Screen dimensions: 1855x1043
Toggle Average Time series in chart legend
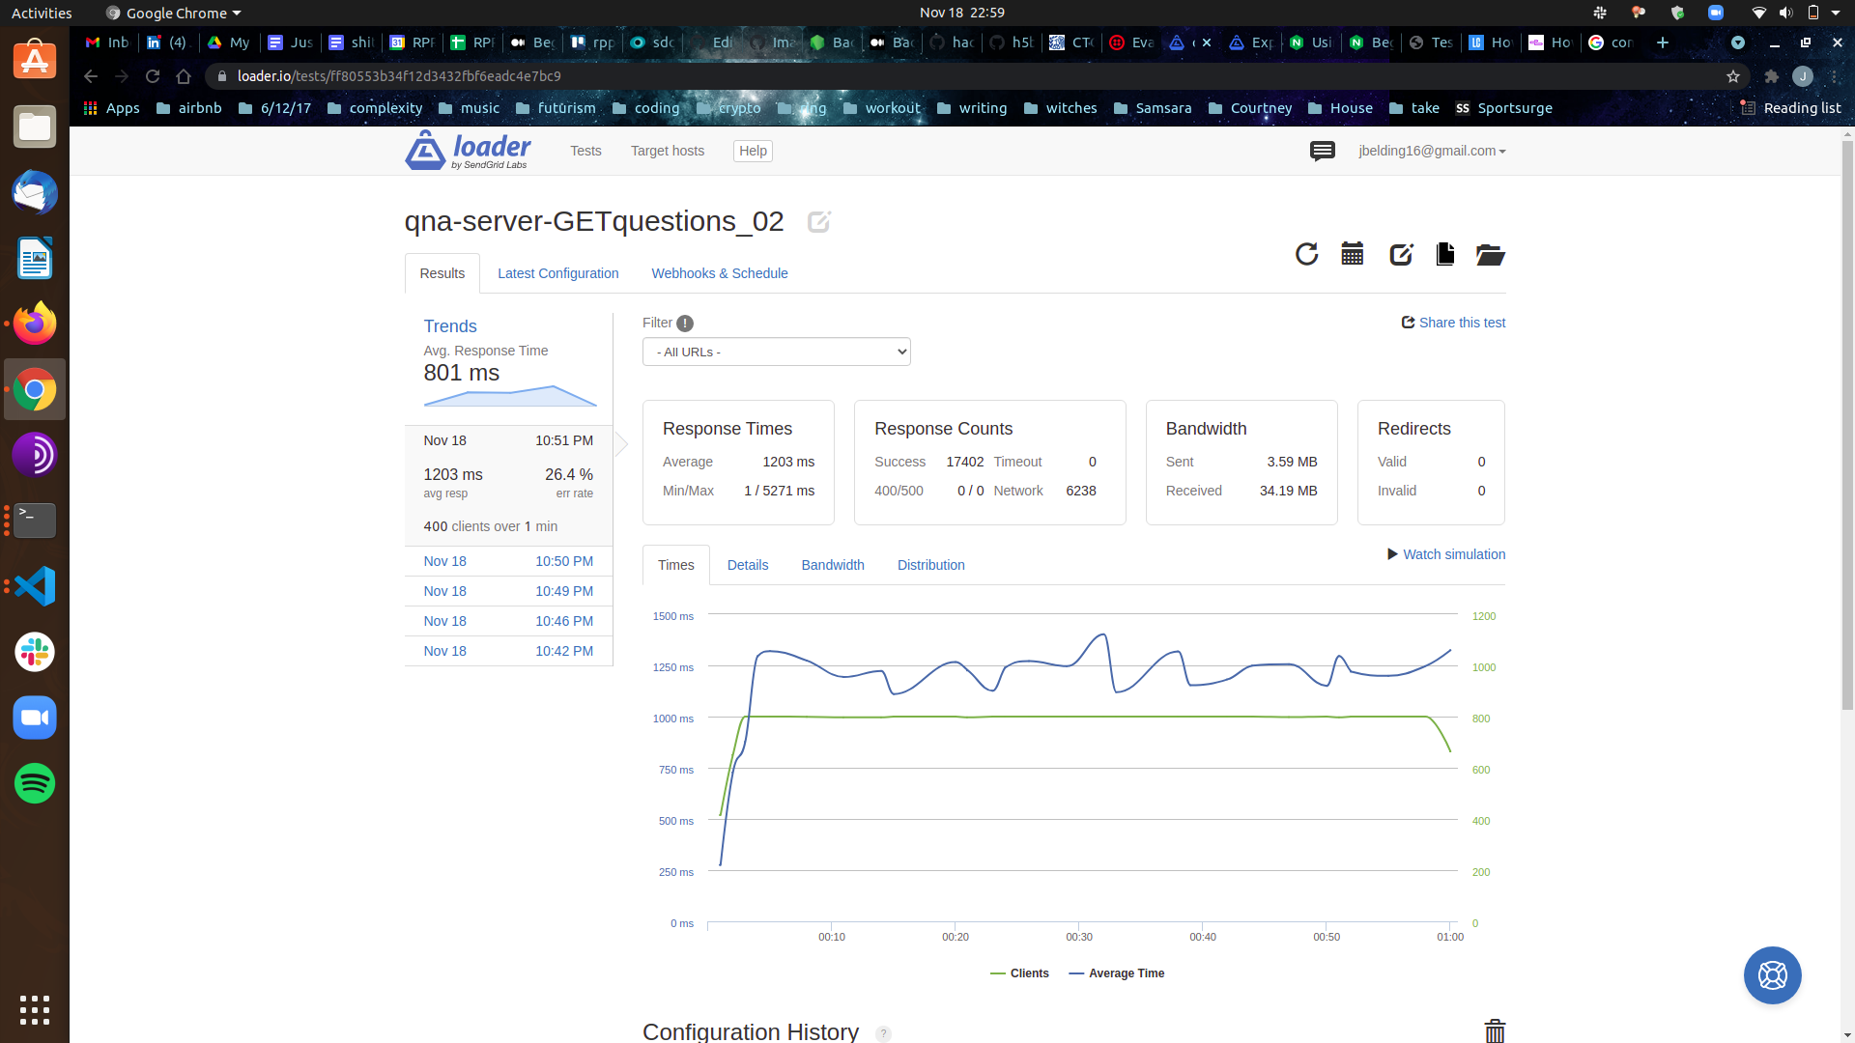pos(1116,973)
